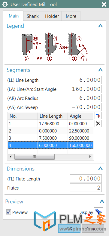Delete selected segment with X icon

(x=98, y=124)
